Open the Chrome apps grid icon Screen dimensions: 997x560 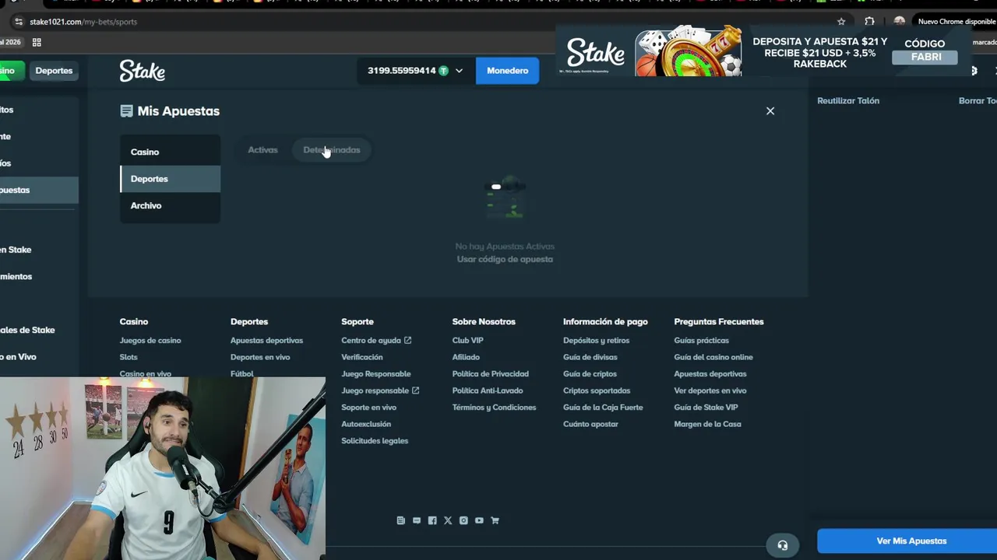tap(37, 42)
